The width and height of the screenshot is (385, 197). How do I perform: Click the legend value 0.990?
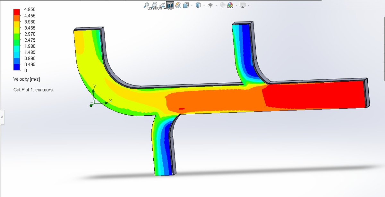[30, 58]
